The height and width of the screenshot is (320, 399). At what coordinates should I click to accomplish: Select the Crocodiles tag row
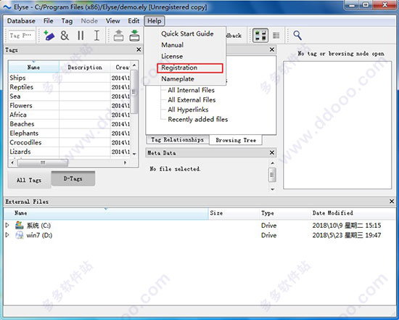69,142
